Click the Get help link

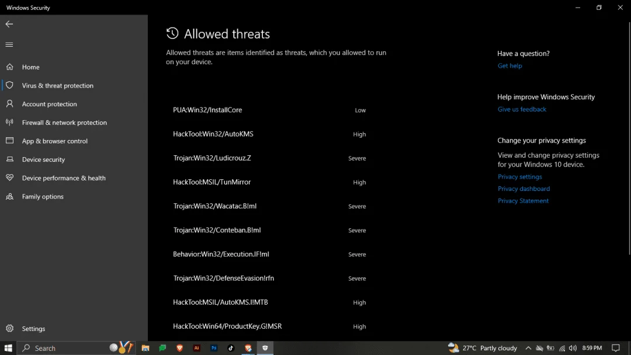pos(509,65)
